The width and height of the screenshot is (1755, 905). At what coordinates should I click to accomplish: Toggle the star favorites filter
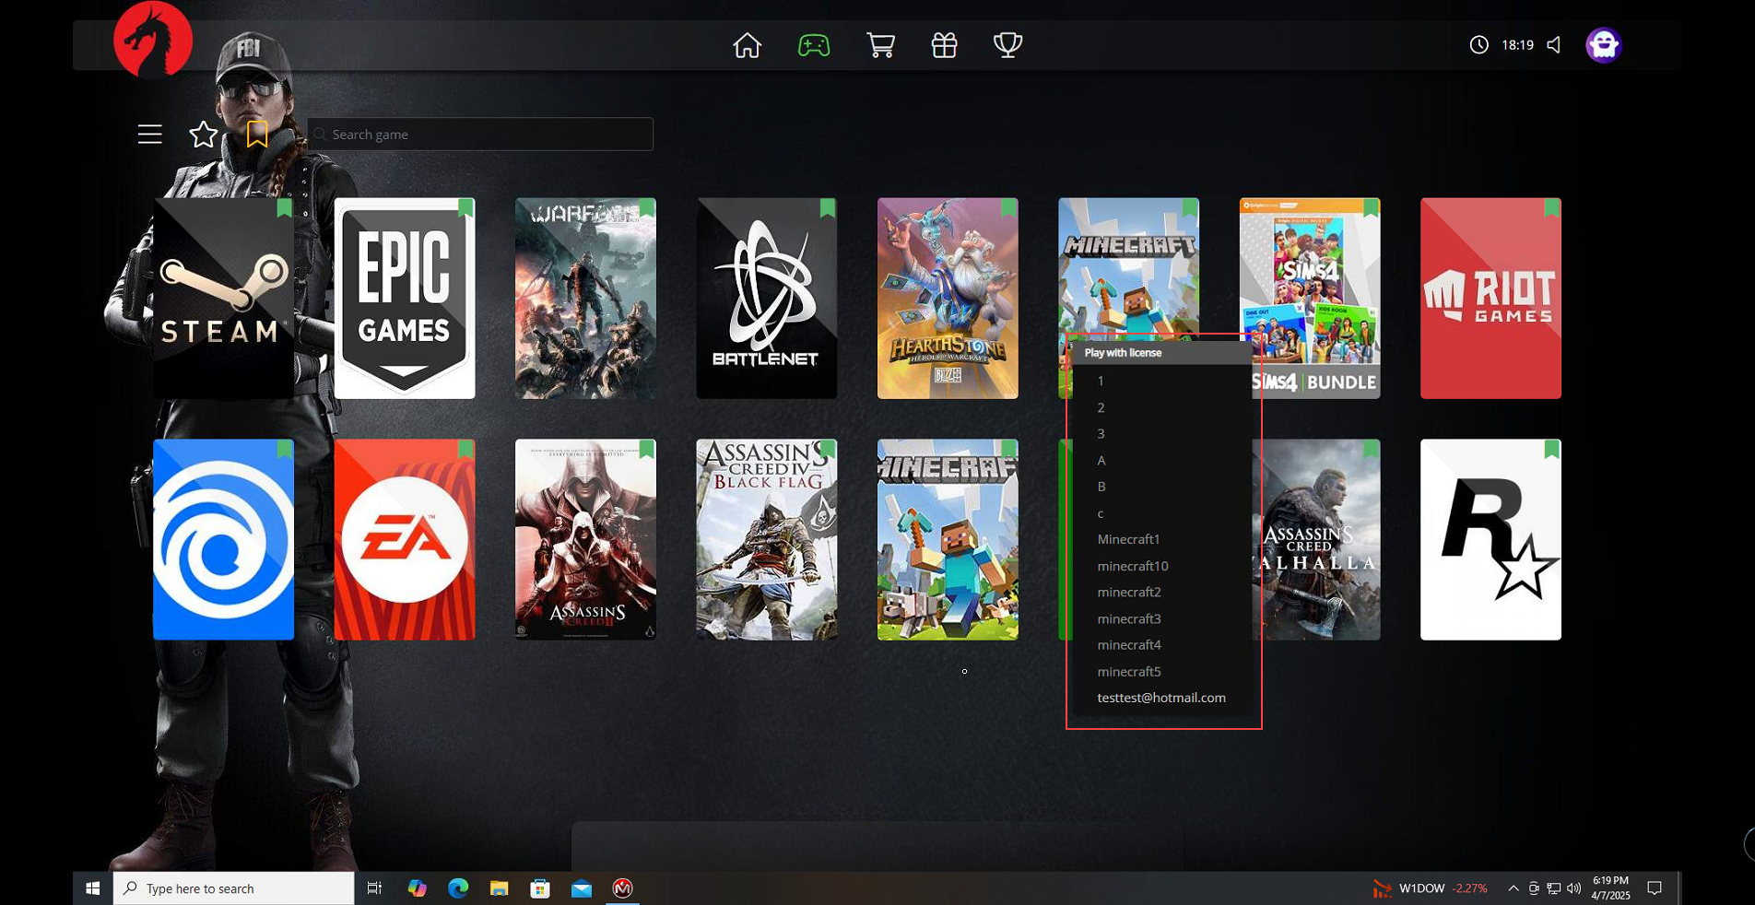[203, 135]
